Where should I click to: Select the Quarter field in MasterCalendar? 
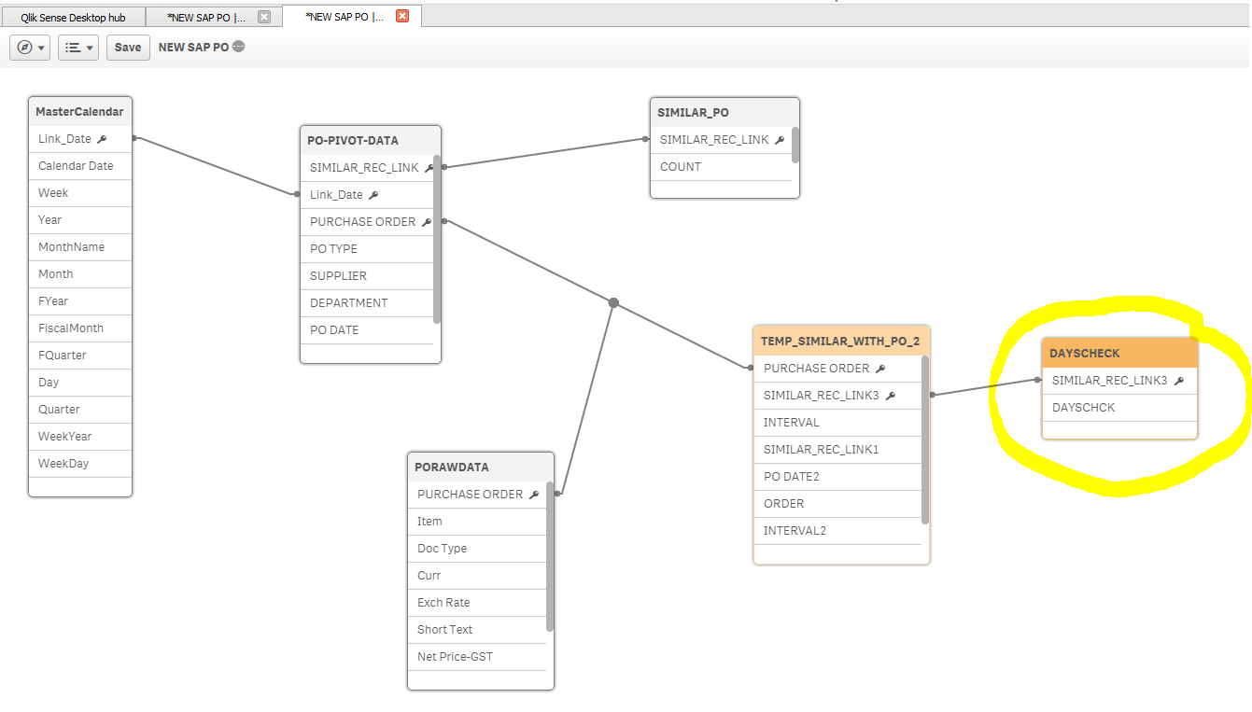[x=80, y=410]
